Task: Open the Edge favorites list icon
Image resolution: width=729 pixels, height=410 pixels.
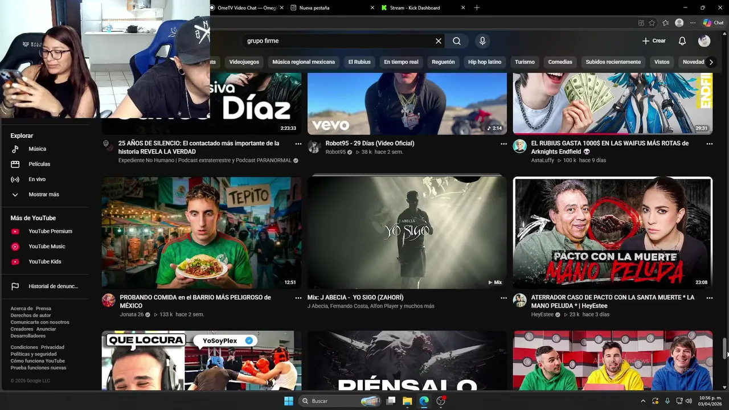Action: point(665,23)
